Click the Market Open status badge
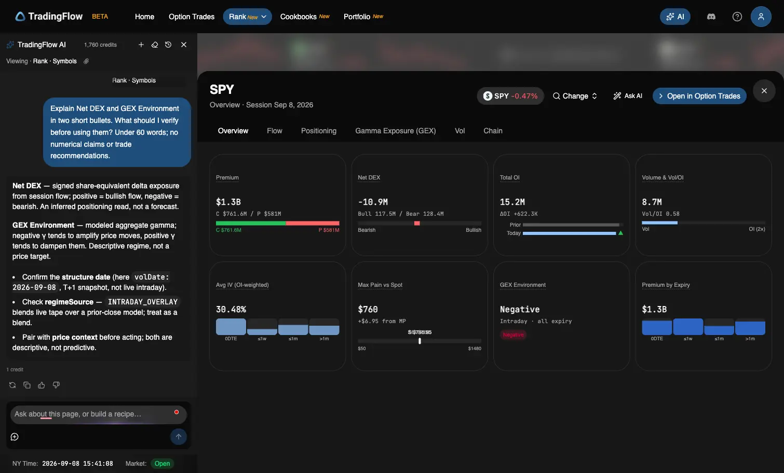The height and width of the screenshot is (473, 784). 162,464
